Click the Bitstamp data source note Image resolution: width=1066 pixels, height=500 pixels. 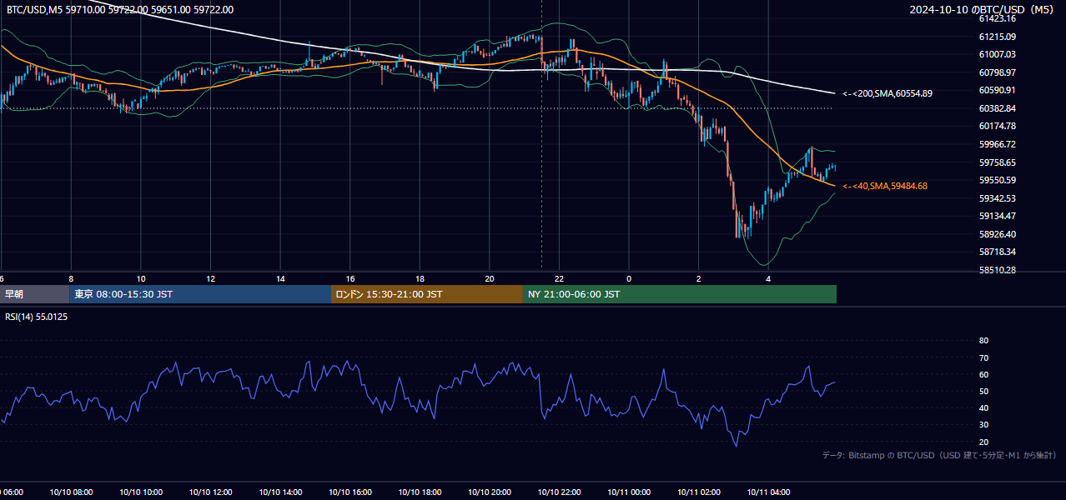[x=939, y=456]
